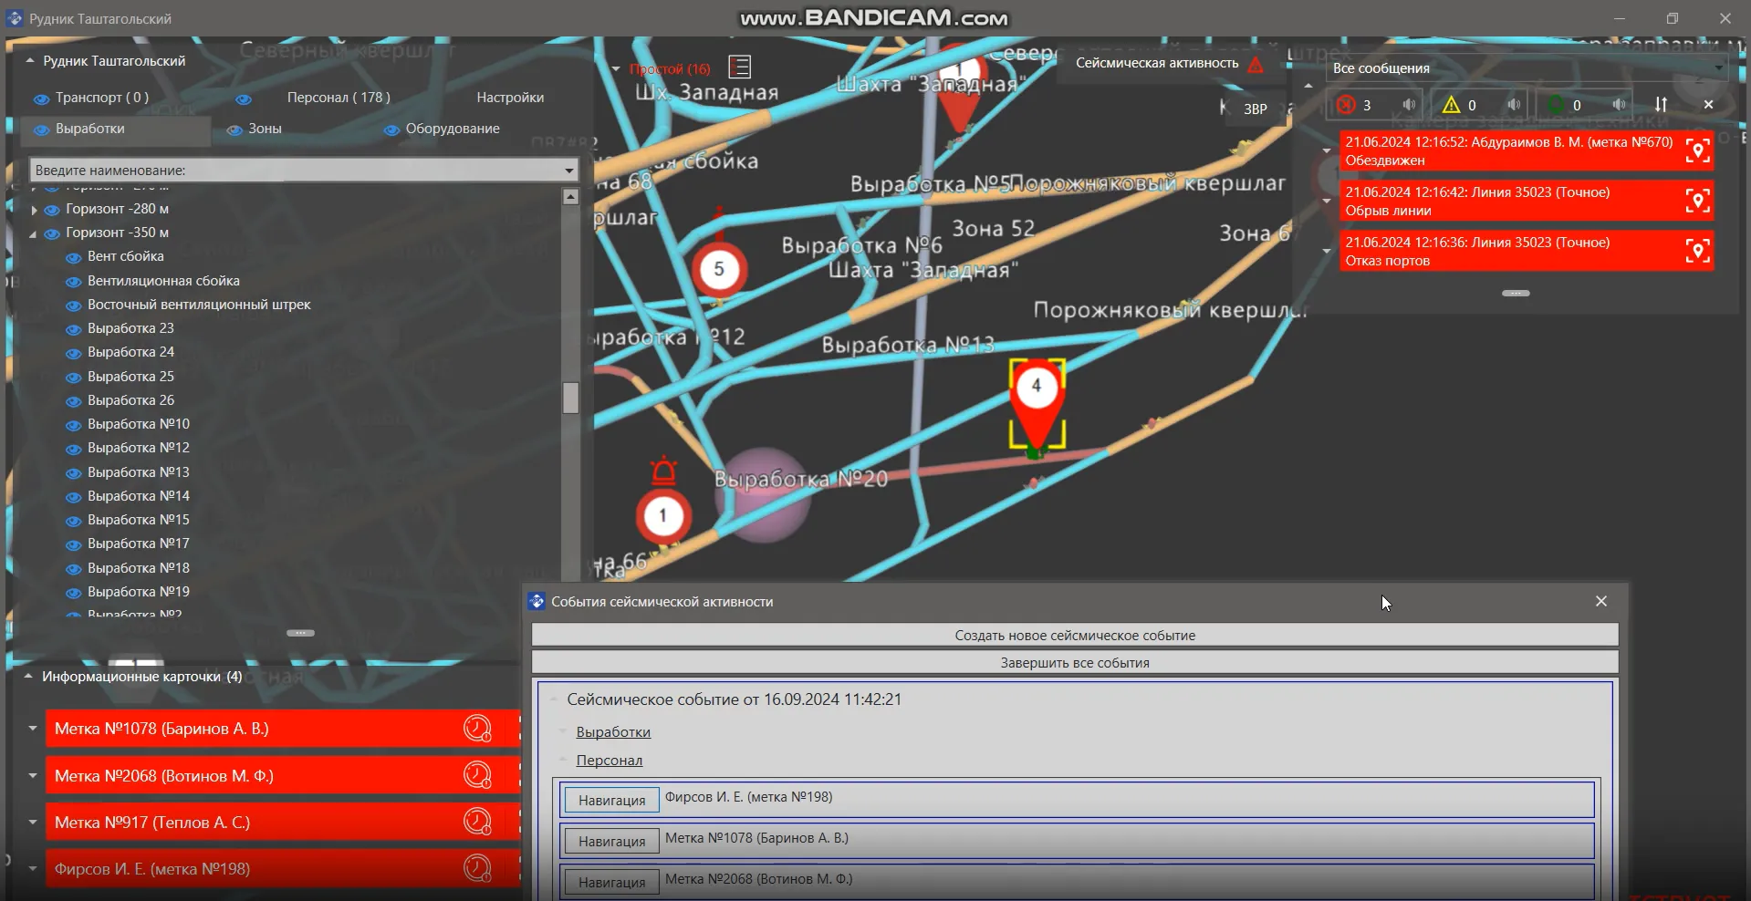Expand the Горизонт -280 м tree node

pyautogui.click(x=35, y=210)
